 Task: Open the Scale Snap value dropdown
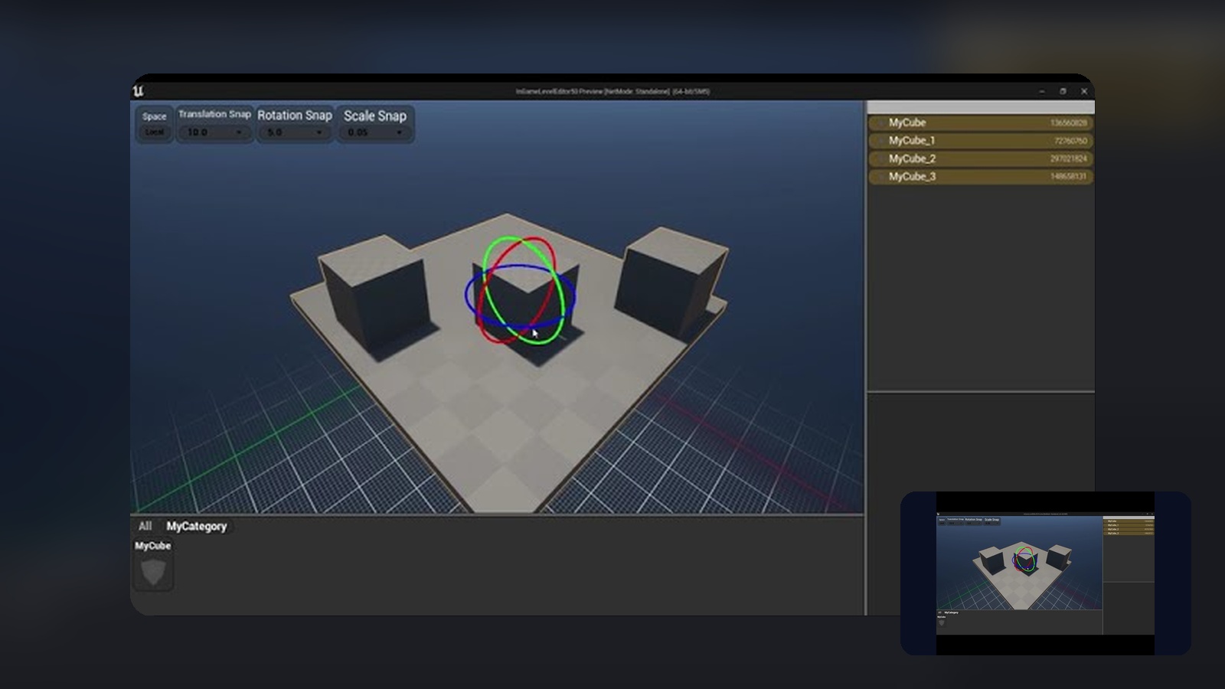coord(399,130)
